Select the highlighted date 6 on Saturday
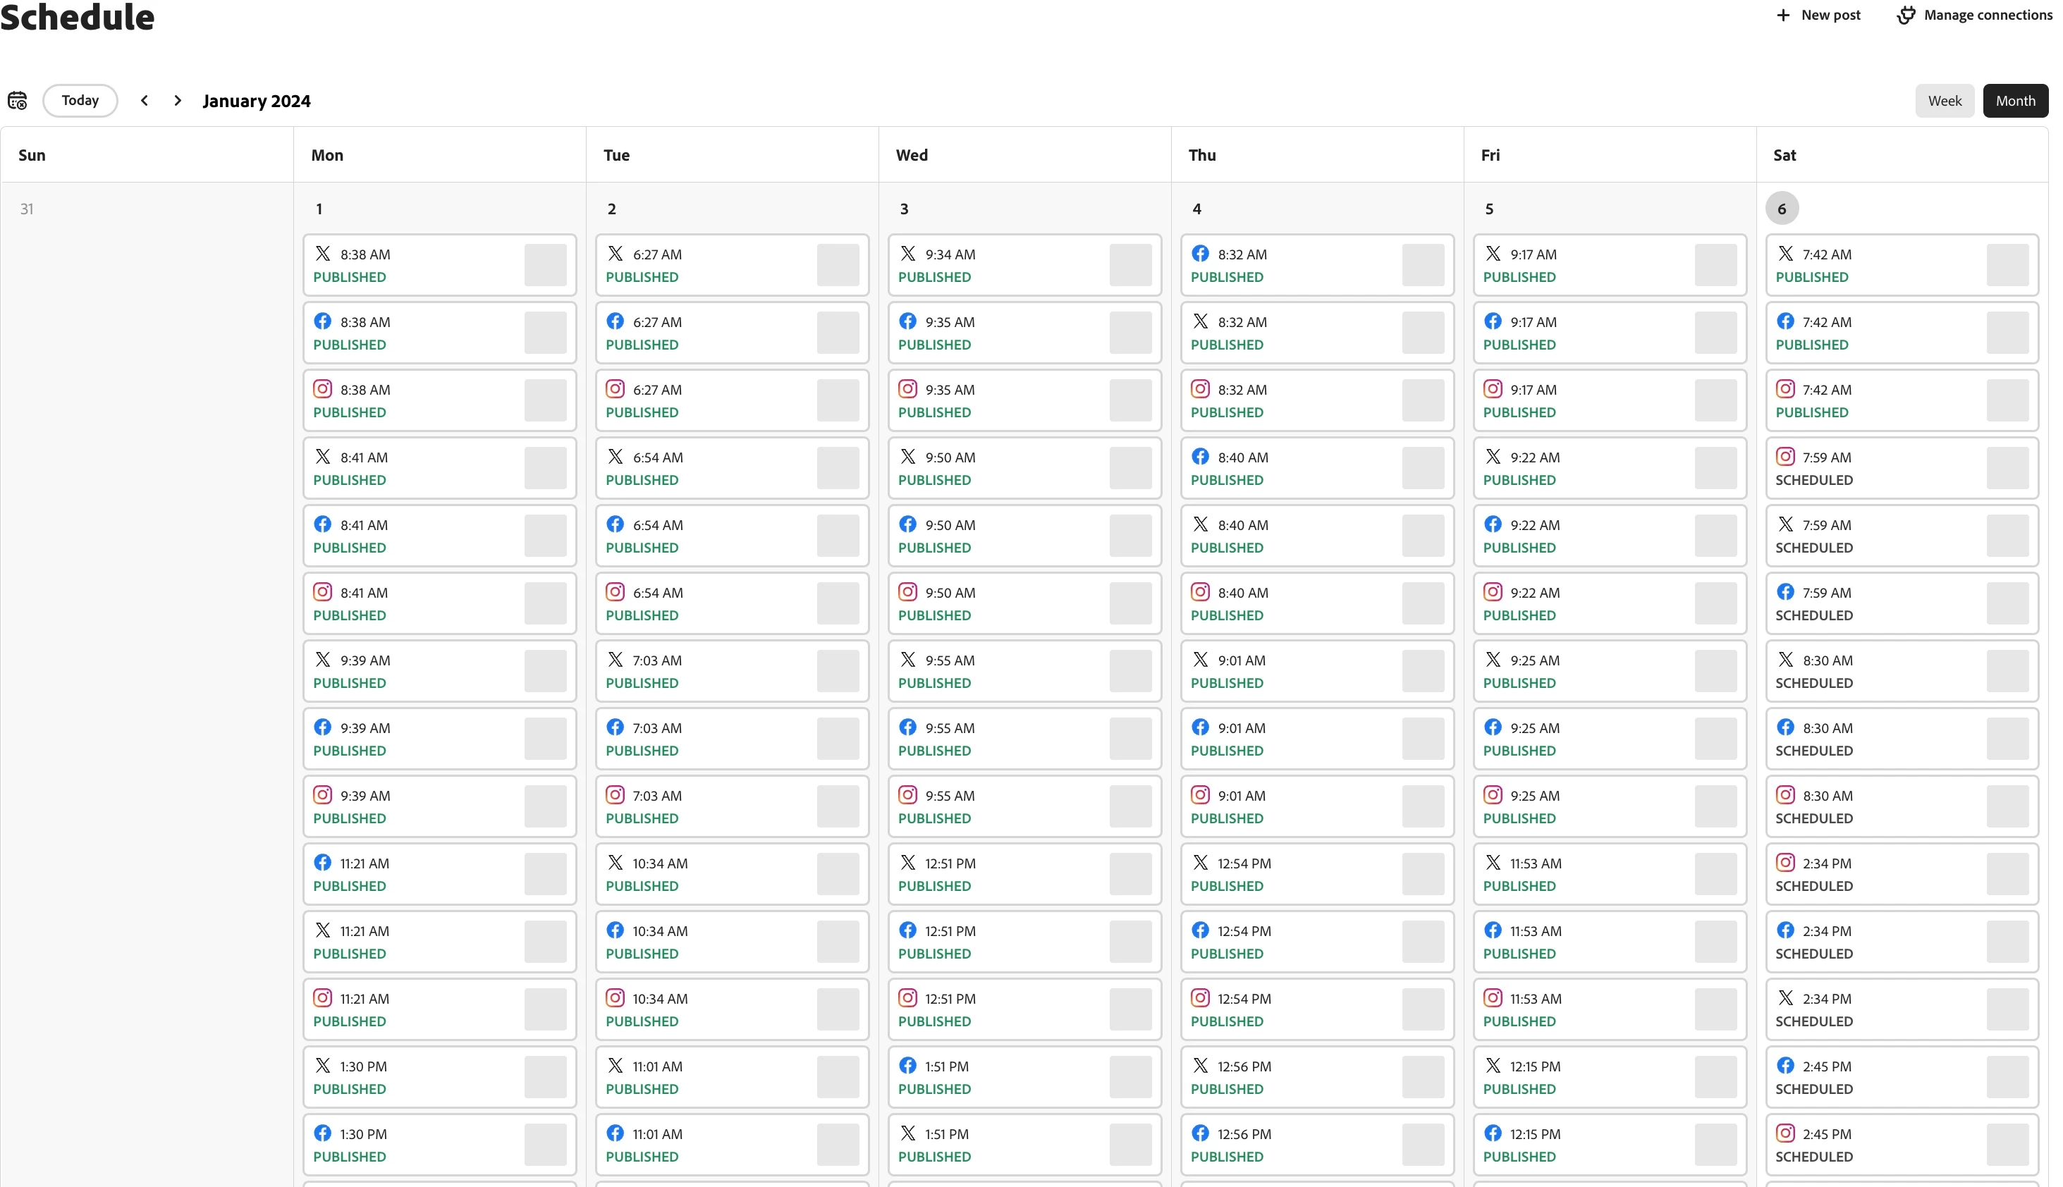Image resolution: width=2063 pixels, height=1187 pixels. 1782,209
